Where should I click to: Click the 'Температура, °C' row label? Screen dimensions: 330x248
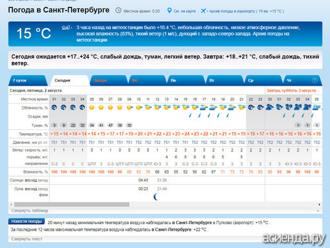(x=33, y=134)
